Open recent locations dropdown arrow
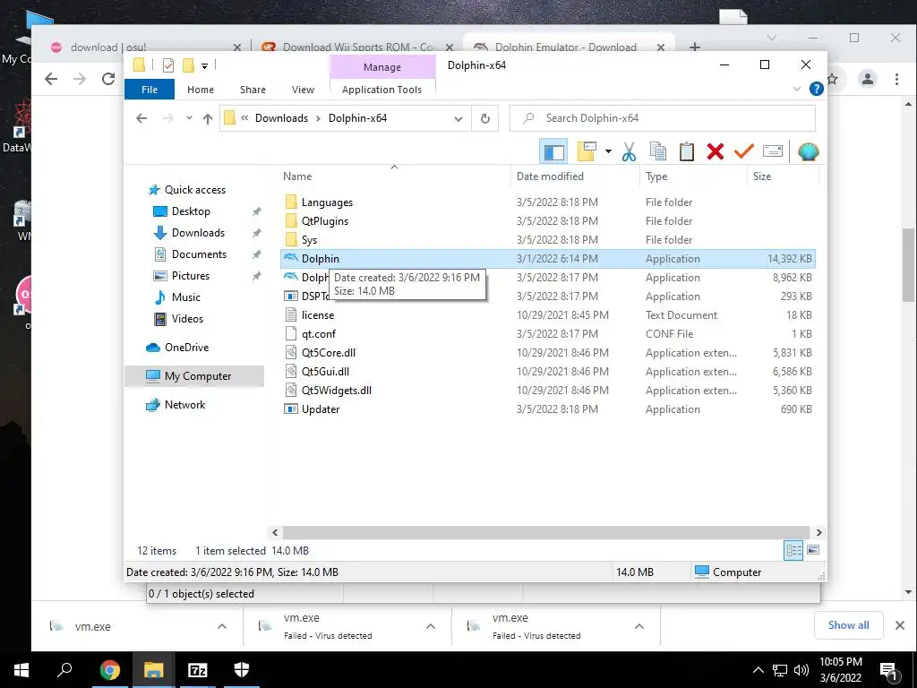The width and height of the screenshot is (917, 688). pos(189,118)
